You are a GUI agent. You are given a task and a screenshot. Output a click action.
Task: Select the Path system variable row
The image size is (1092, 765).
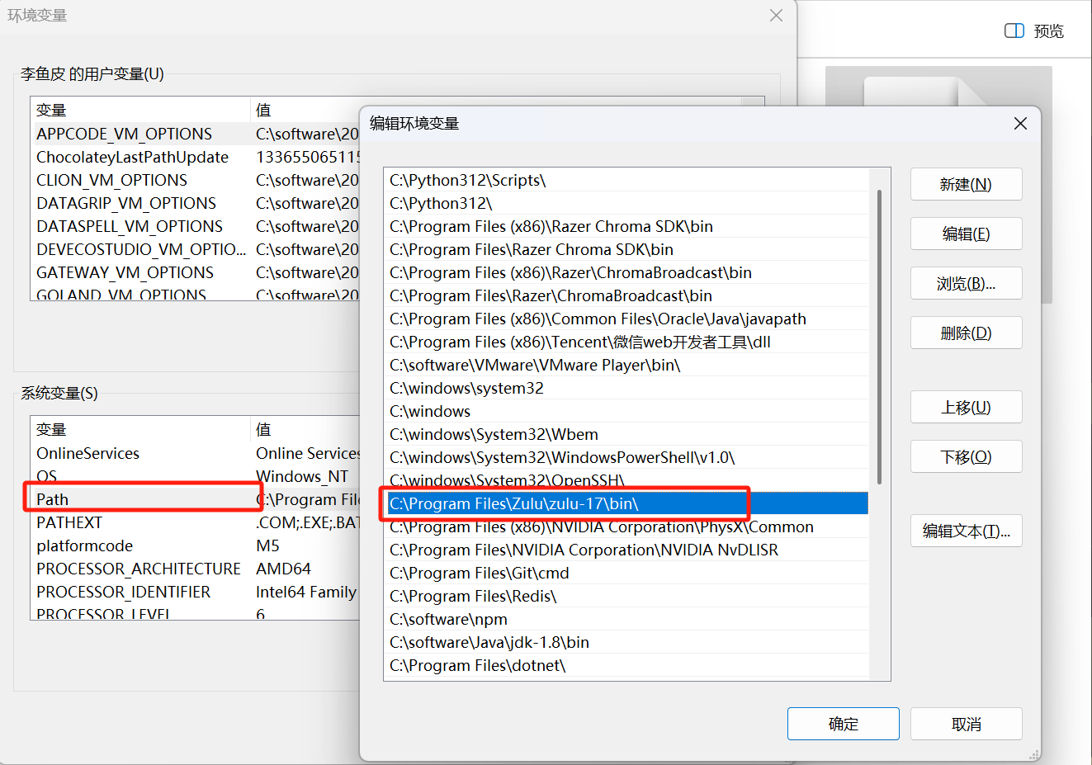pos(140,499)
